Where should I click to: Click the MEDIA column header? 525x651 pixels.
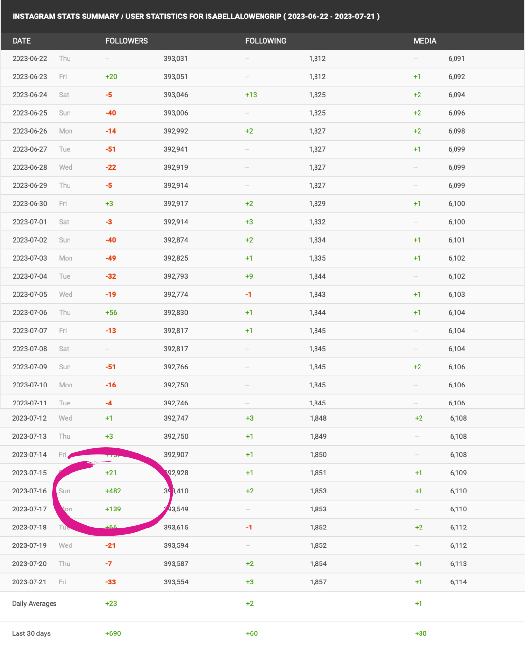(x=424, y=41)
